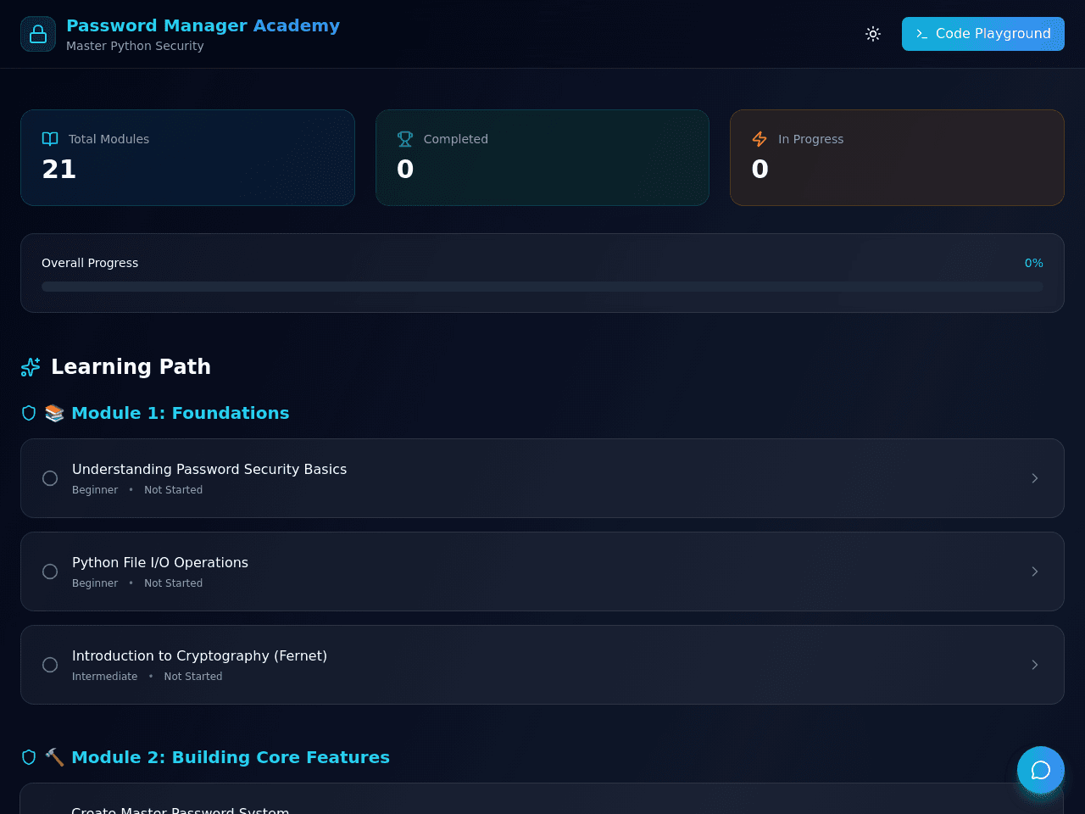Click the shield icon next to Module 2
1085x814 pixels.
click(29, 757)
